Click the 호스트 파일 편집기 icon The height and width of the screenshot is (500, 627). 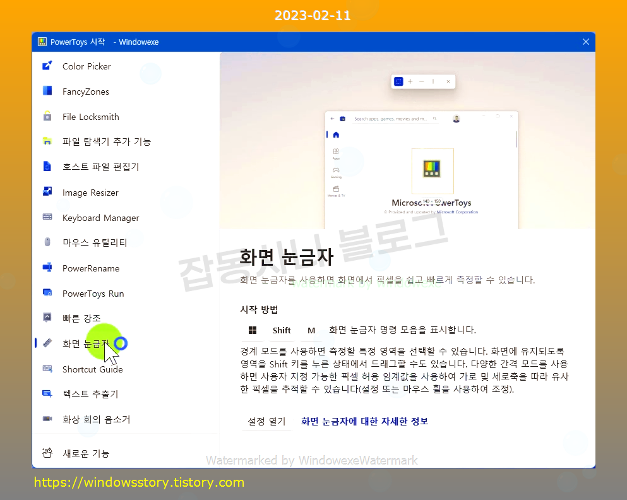click(x=47, y=166)
